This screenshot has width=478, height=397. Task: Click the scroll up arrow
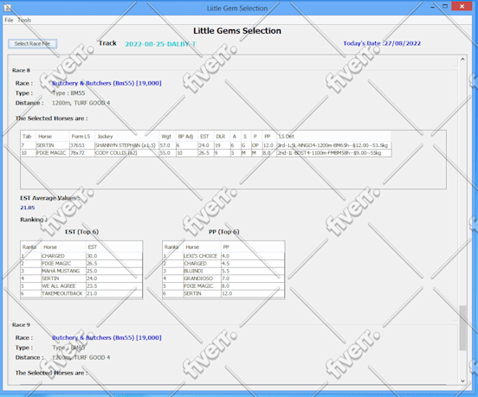[x=462, y=59]
